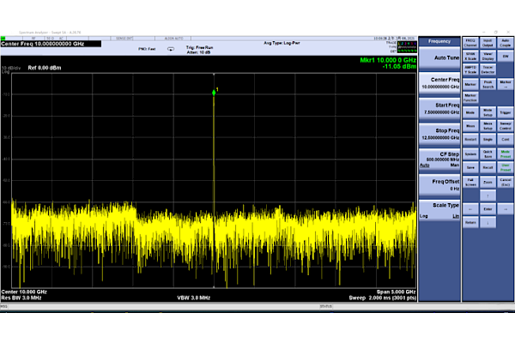Click the Zoom key
Viewport: 515px width, 343px height.
(488, 182)
